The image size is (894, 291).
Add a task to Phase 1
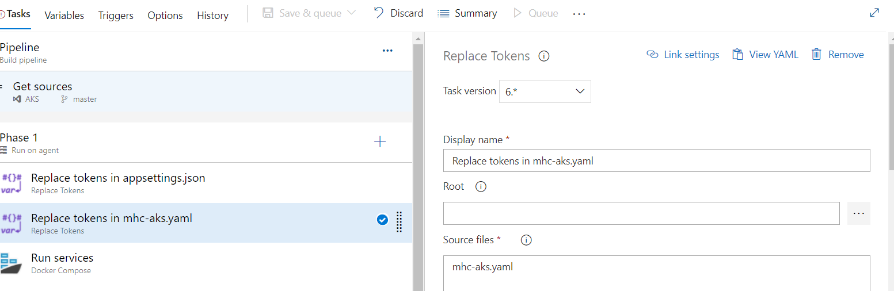click(x=380, y=141)
